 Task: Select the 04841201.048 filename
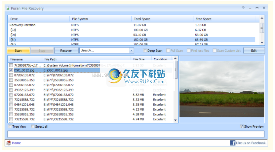(x=24, y=105)
